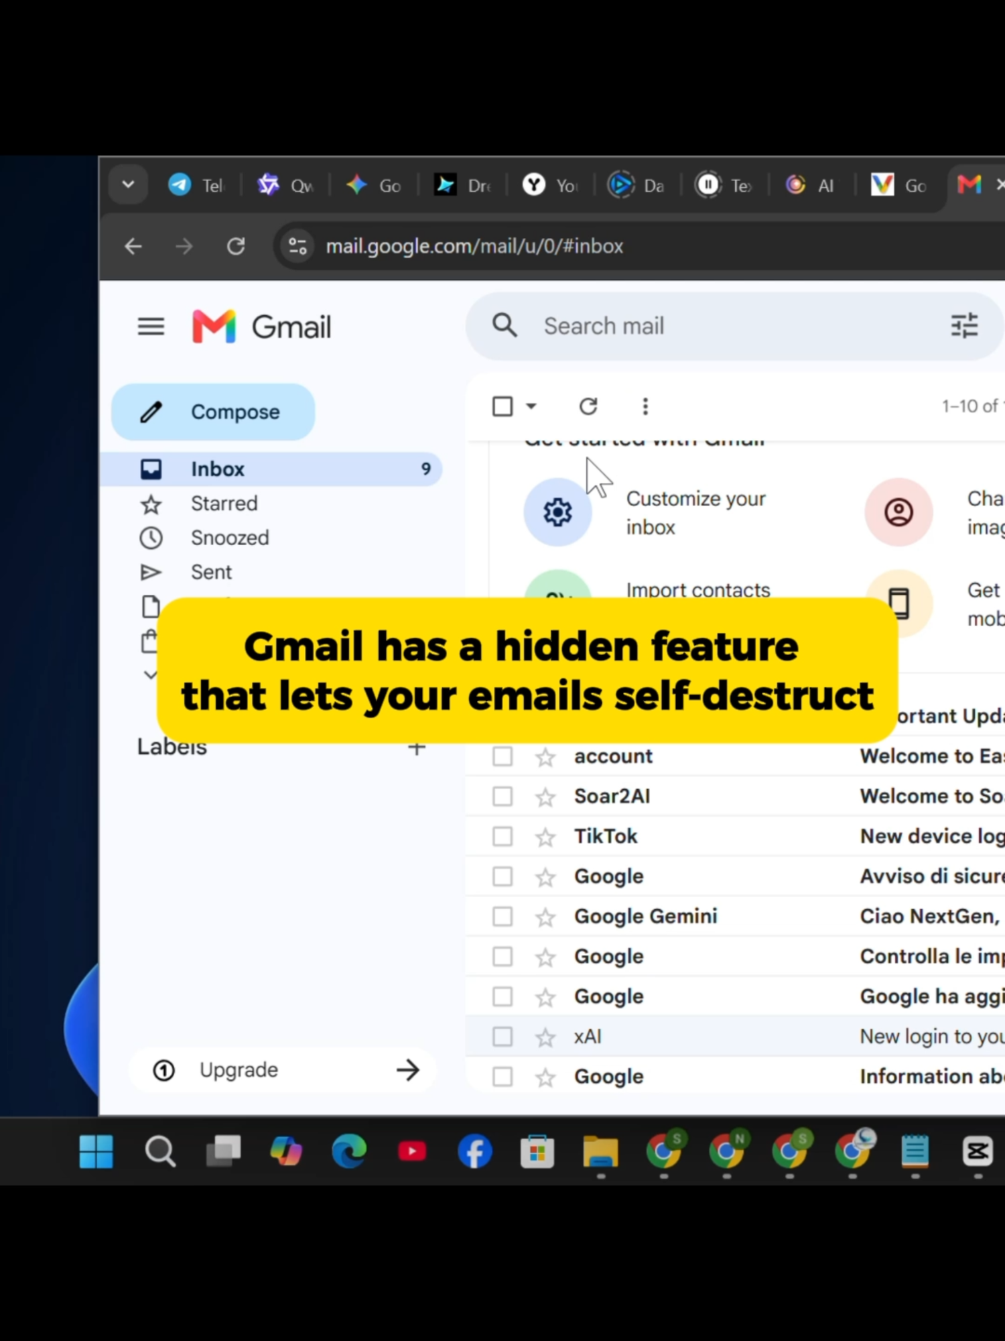The height and width of the screenshot is (1341, 1005).
Task: Switch to the Telegram browser tab
Action: pos(196,185)
